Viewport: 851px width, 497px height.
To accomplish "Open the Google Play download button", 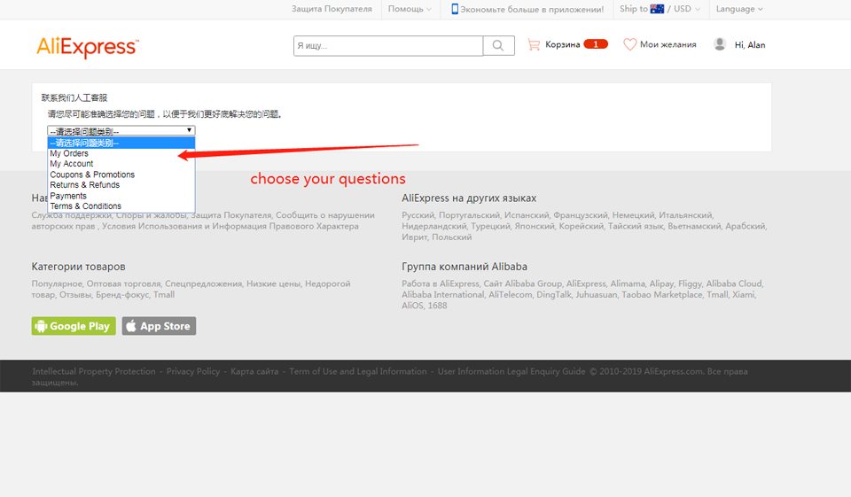I will pyautogui.click(x=74, y=326).
